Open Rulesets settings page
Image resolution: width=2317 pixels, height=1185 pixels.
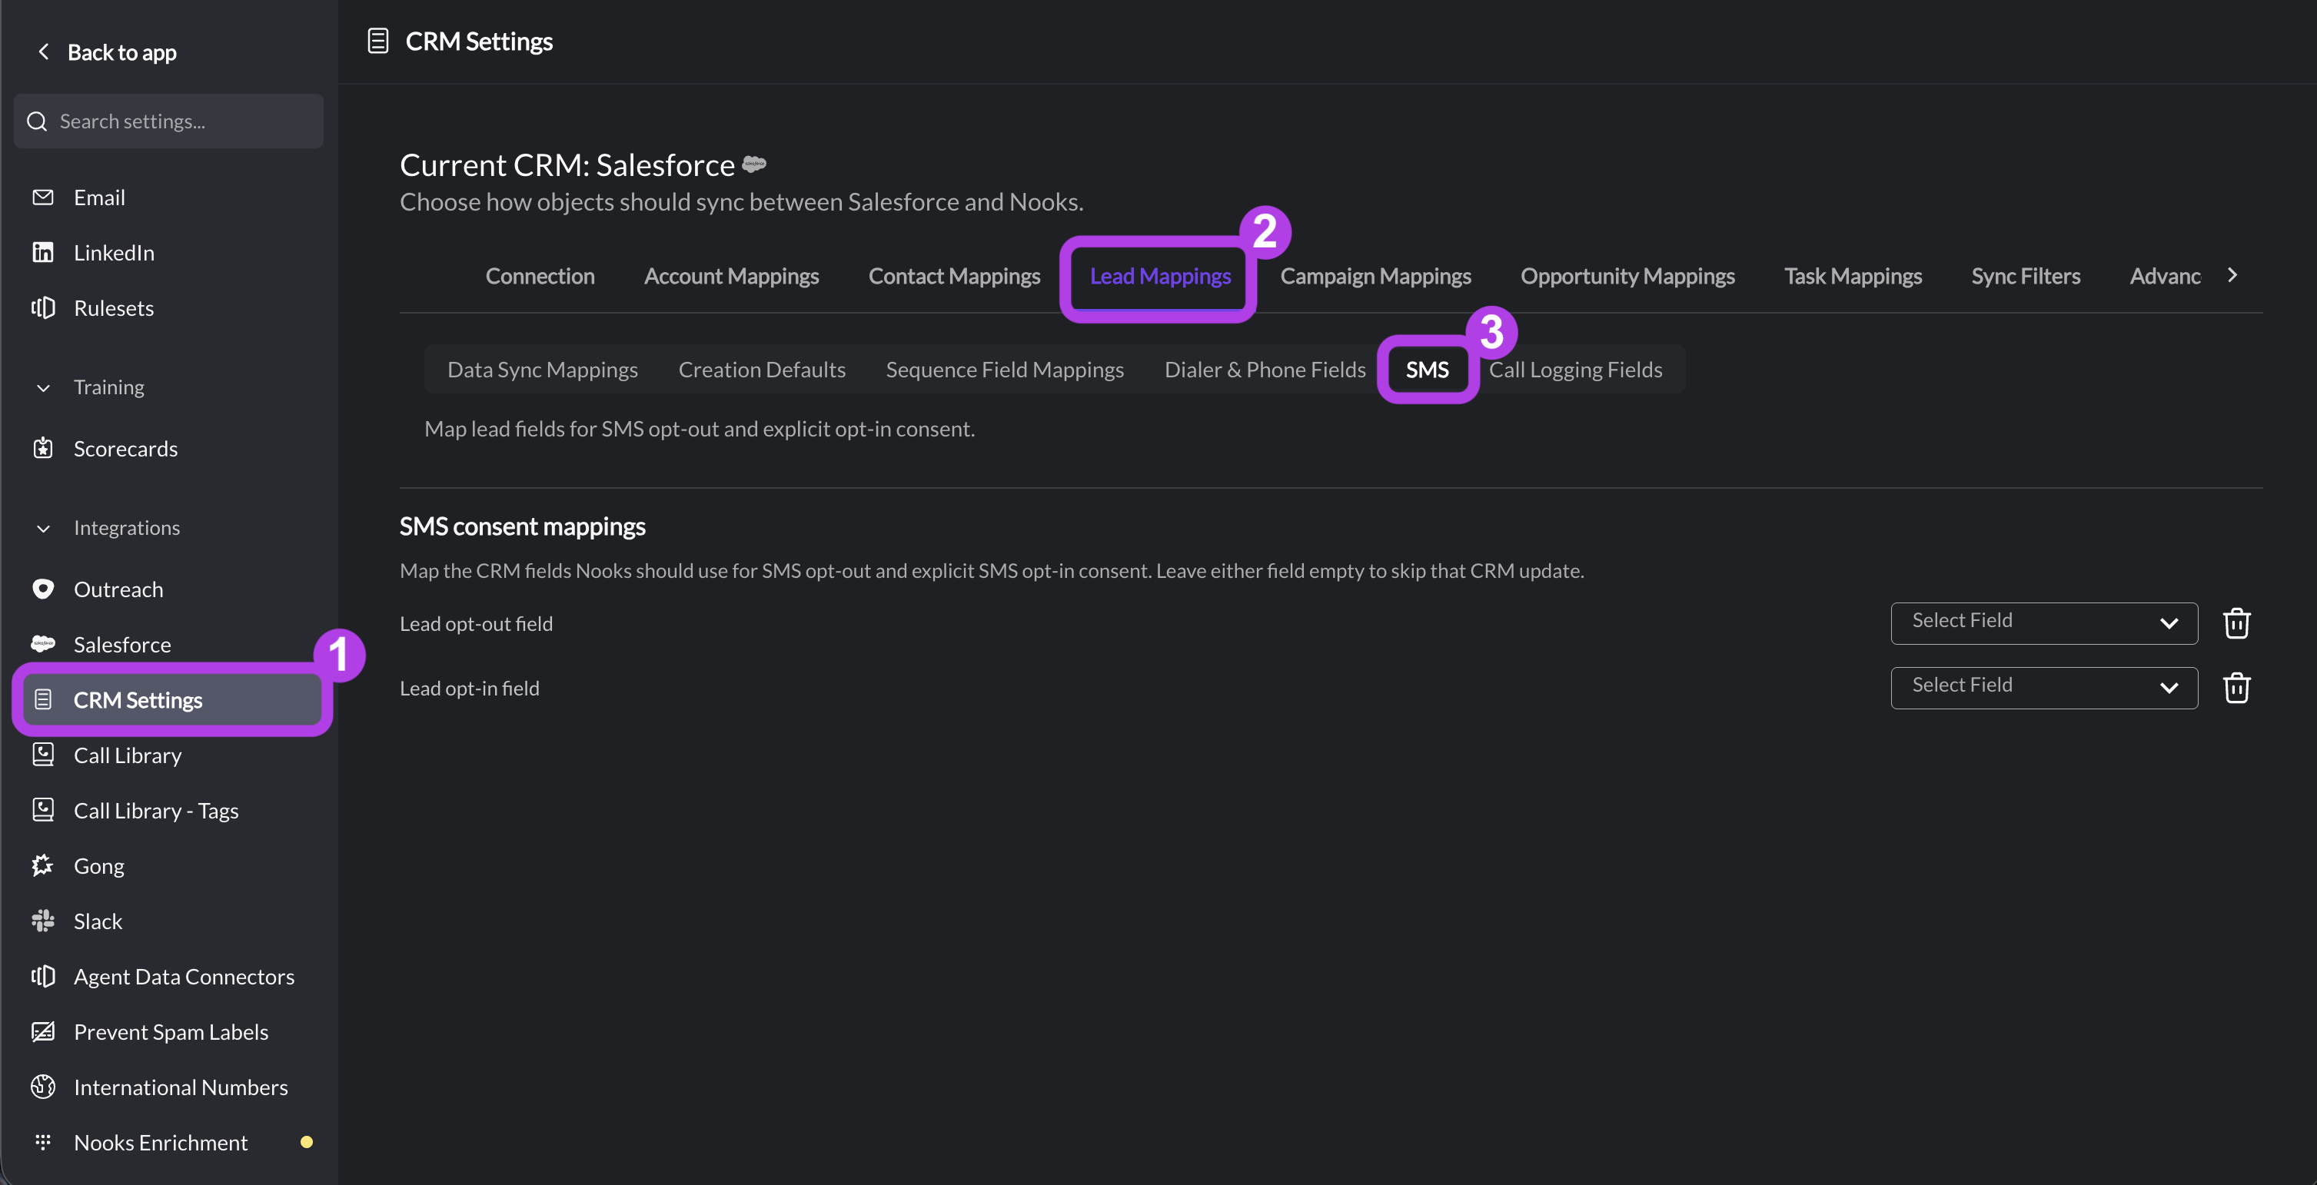click(x=113, y=307)
